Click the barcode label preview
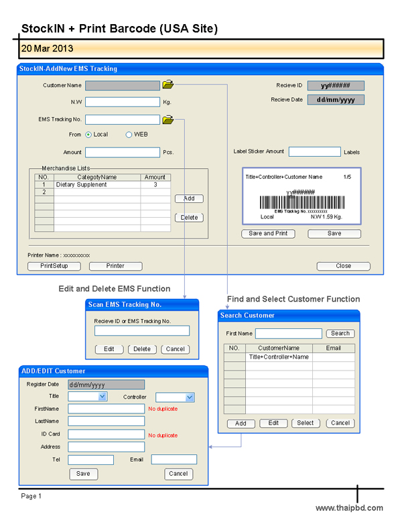This screenshot has width=402, height=520. [x=301, y=196]
